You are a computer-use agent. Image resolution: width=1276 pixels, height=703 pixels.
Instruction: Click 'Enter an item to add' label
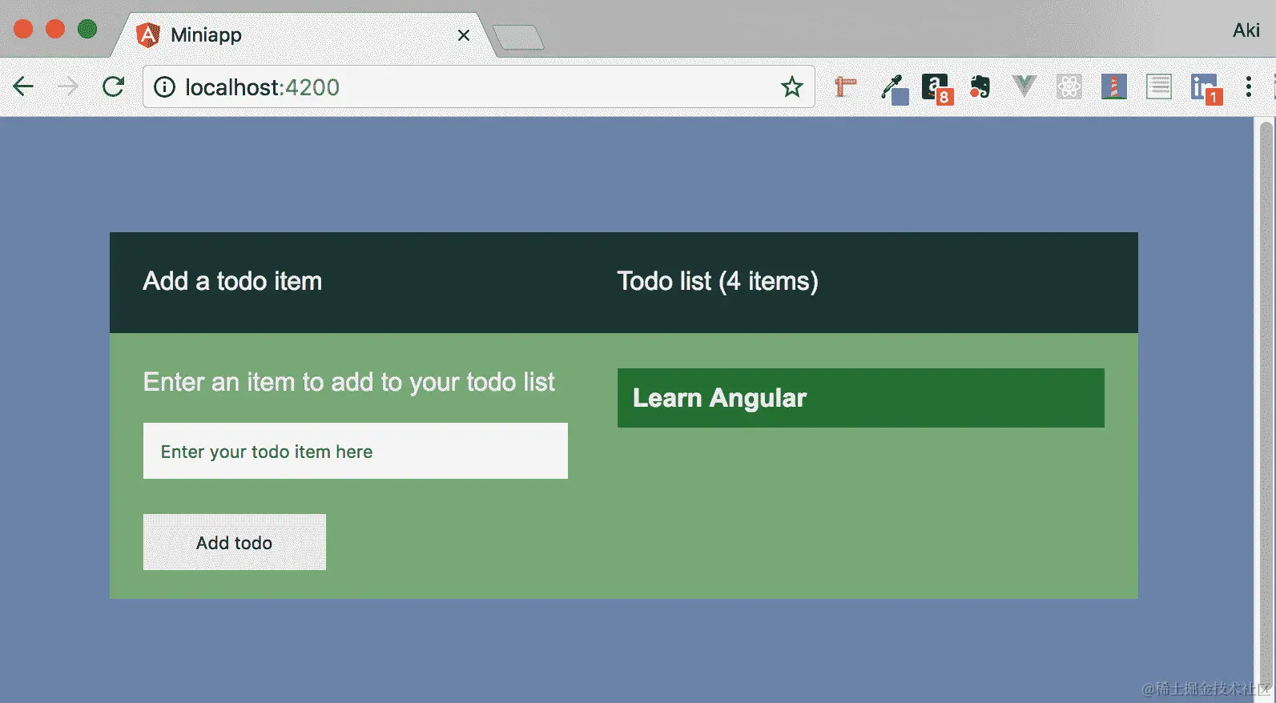tap(348, 382)
